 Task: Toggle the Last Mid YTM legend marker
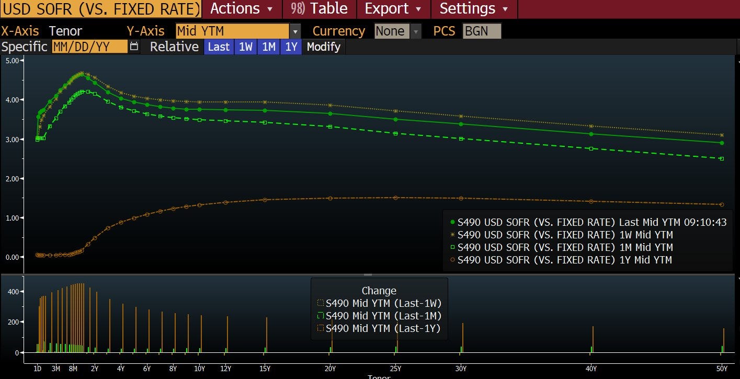pos(452,222)
